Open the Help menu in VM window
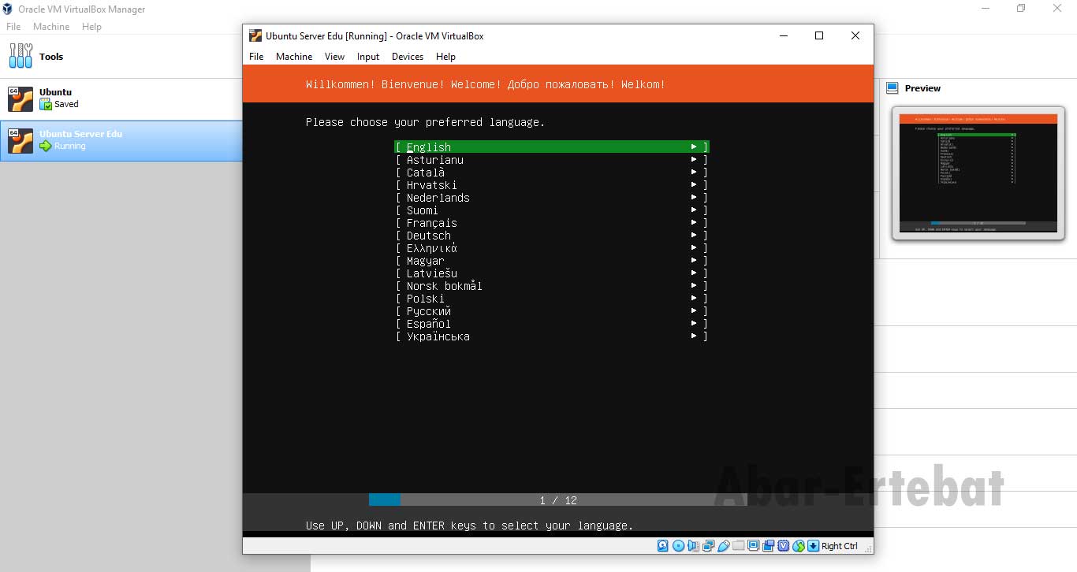 (x=445, y=57)
